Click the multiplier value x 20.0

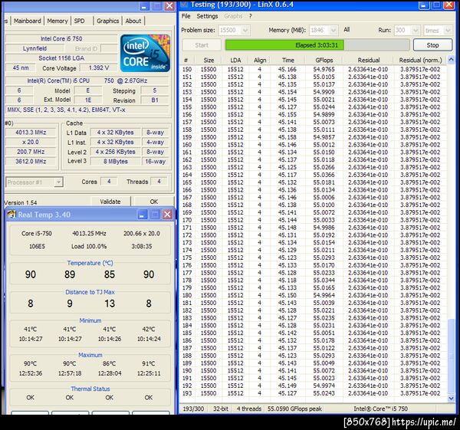point(31,142)
